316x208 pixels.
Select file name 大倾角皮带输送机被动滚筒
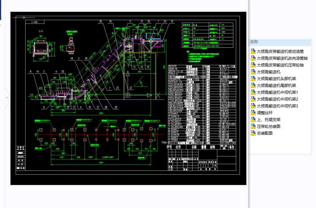pyautogui.click(x=280, y=52)
